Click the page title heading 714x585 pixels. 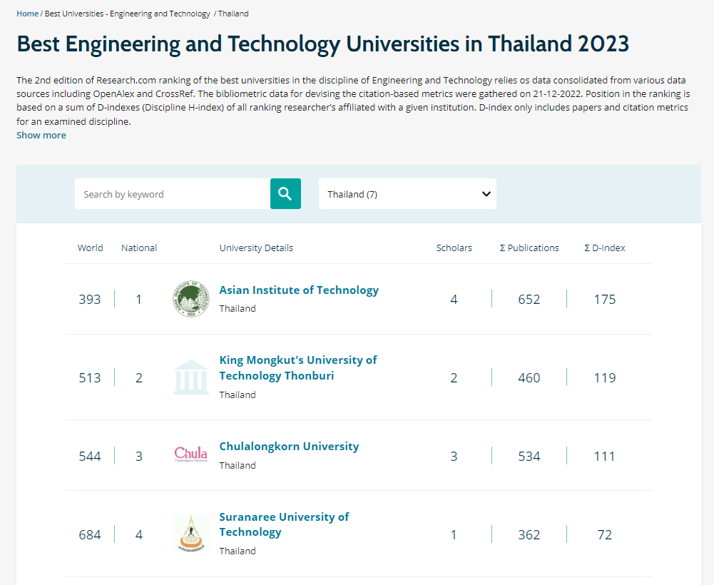[323, 44]
